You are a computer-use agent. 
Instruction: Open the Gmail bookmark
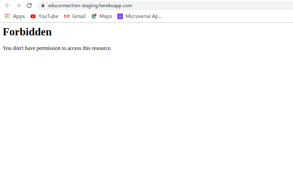(75, 16)
